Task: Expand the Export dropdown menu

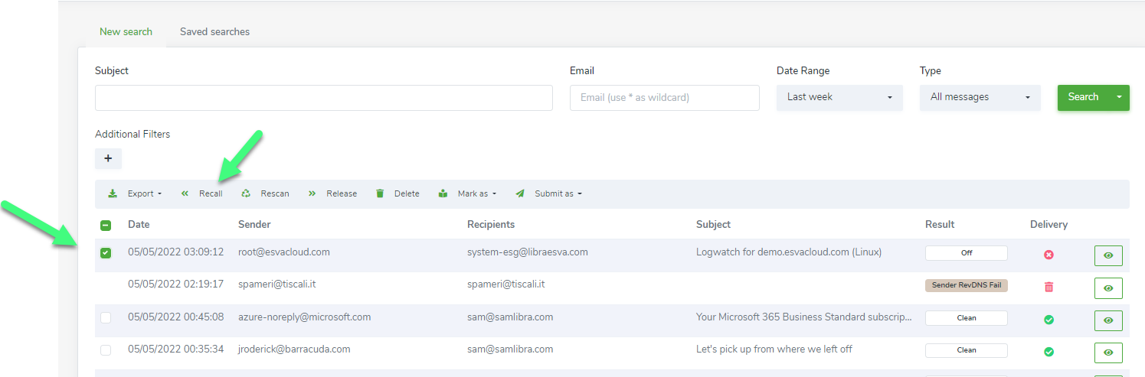Action: [x=145, y=193]
